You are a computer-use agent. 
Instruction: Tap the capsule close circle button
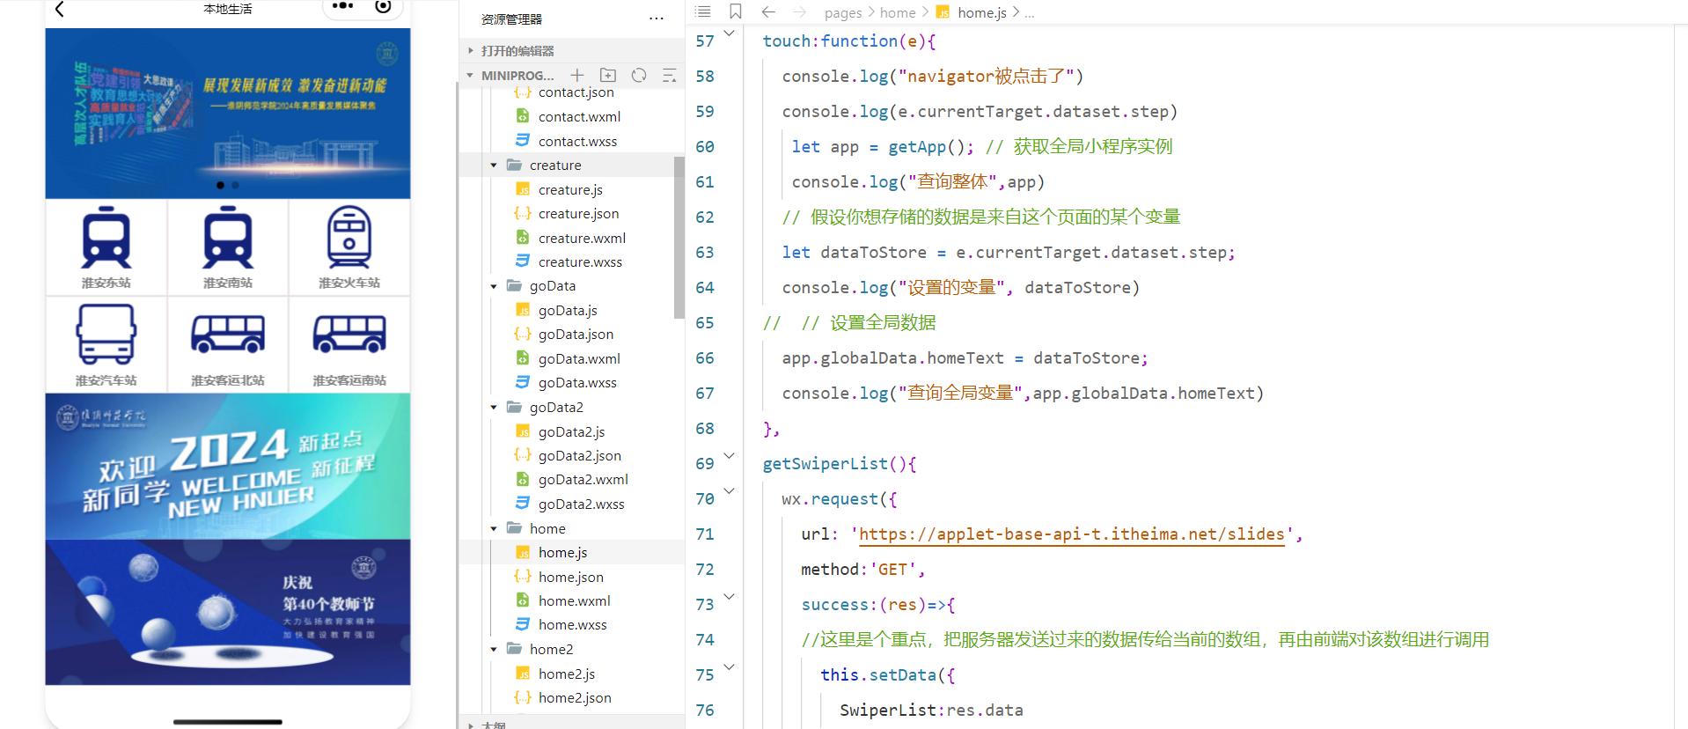(x=383, y=6)
